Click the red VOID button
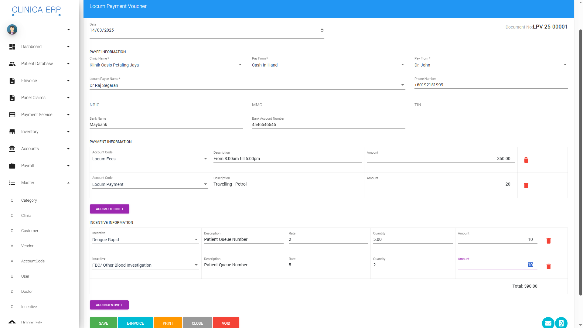Image resolution: width=583 pixels, height=328 pixels. (x=226, y=323)
